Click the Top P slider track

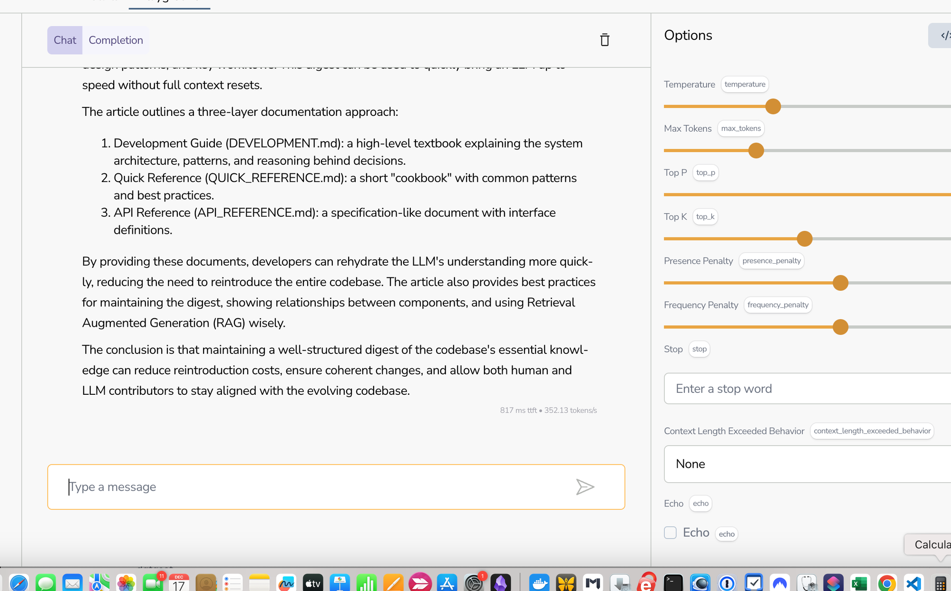click(807, 195)
